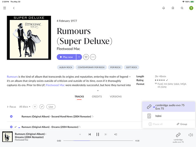Viewport: 196px width, 147px height.
Task: Open Fleetwood Mac artist in footer
Action: pos(21,140)
